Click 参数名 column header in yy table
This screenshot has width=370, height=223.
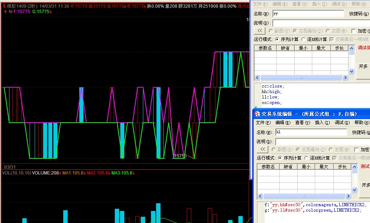(265, 48)
